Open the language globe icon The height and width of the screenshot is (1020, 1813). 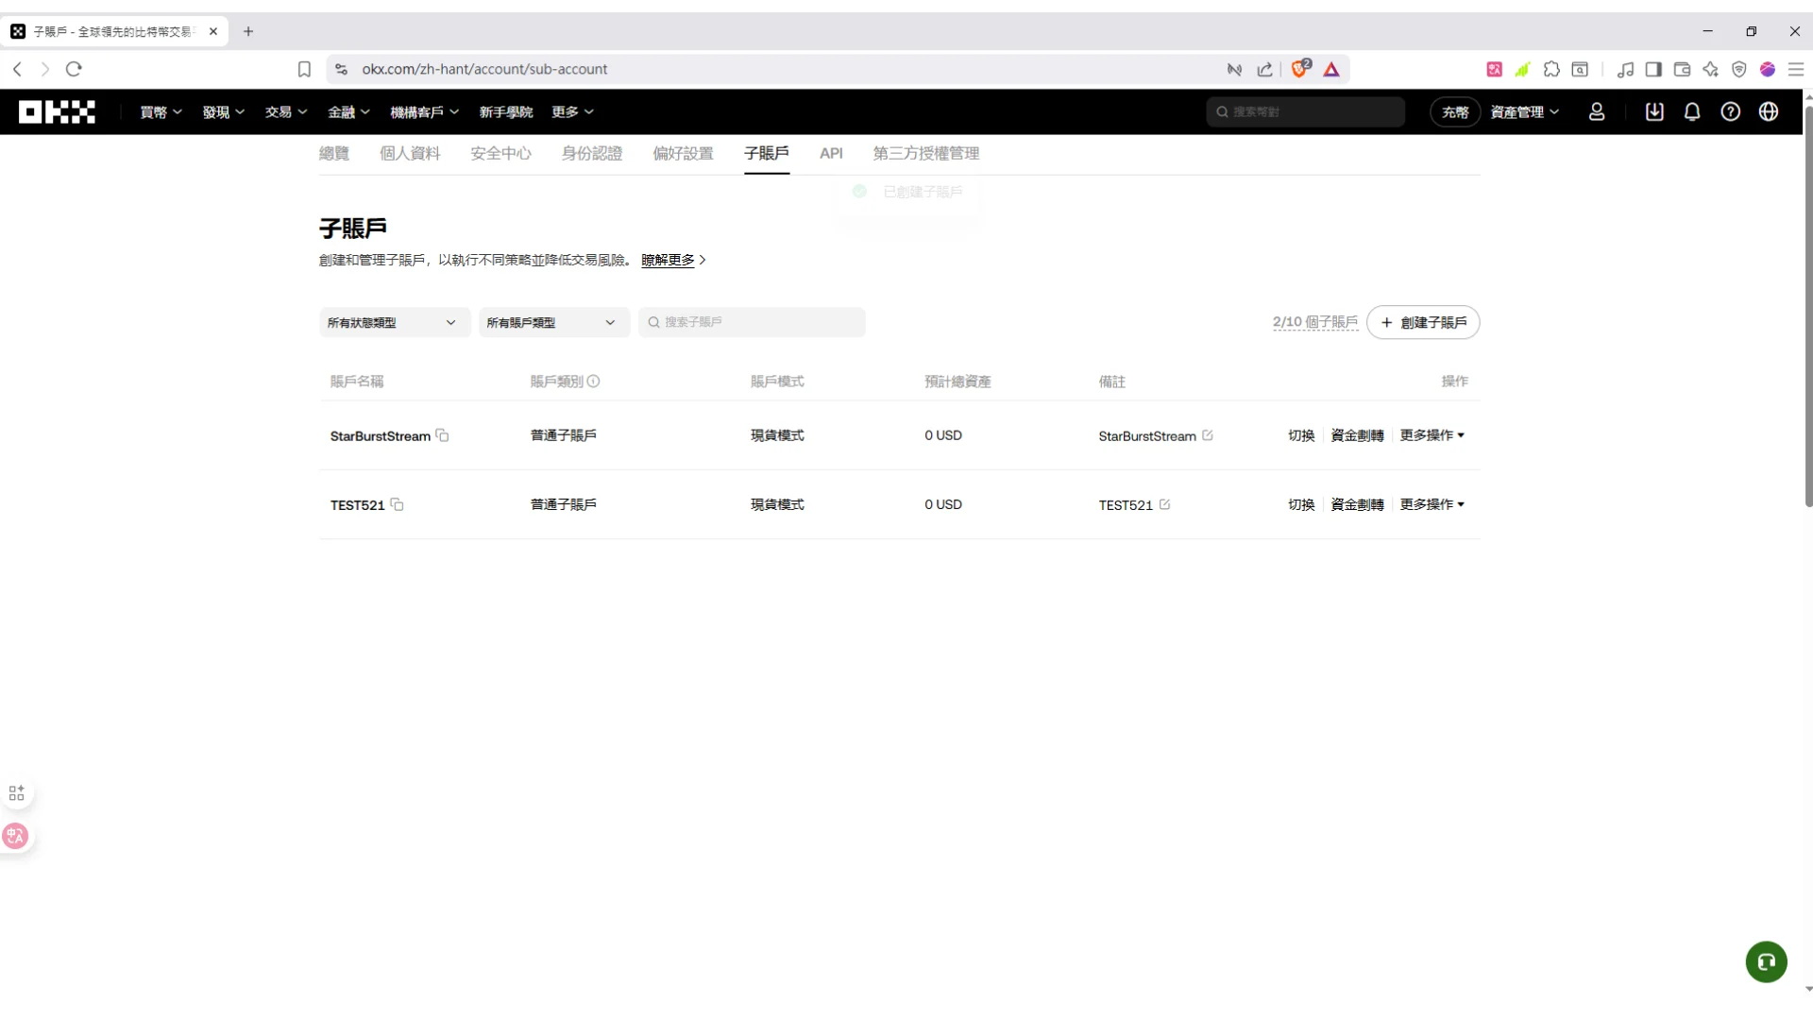coord(1770,111)
